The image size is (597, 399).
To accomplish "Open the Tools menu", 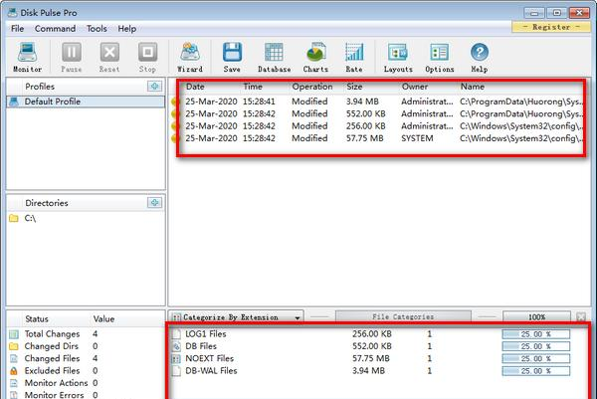I will click(97, 29).
